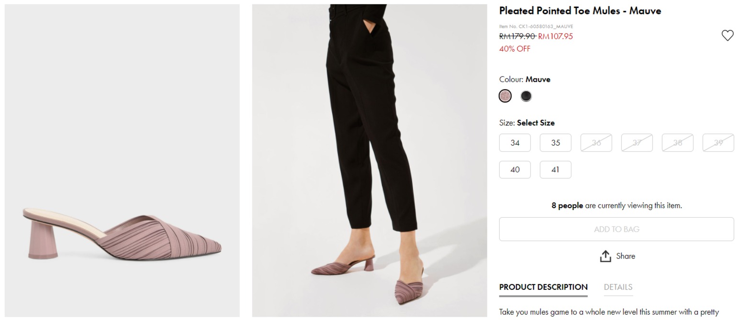Click unavailable size 39 option
The image size is (741, 320).
(x=718, y=143)
